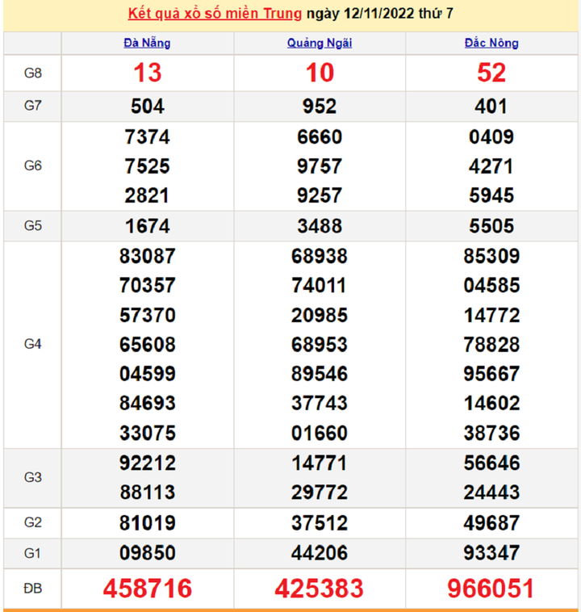
Task: Click the ĐB row label
Action: [32, 589]
